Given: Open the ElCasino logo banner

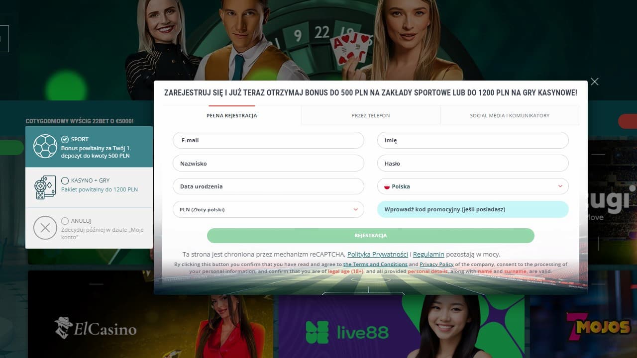Looking at the screenshot, I should (x=96, y=328).
